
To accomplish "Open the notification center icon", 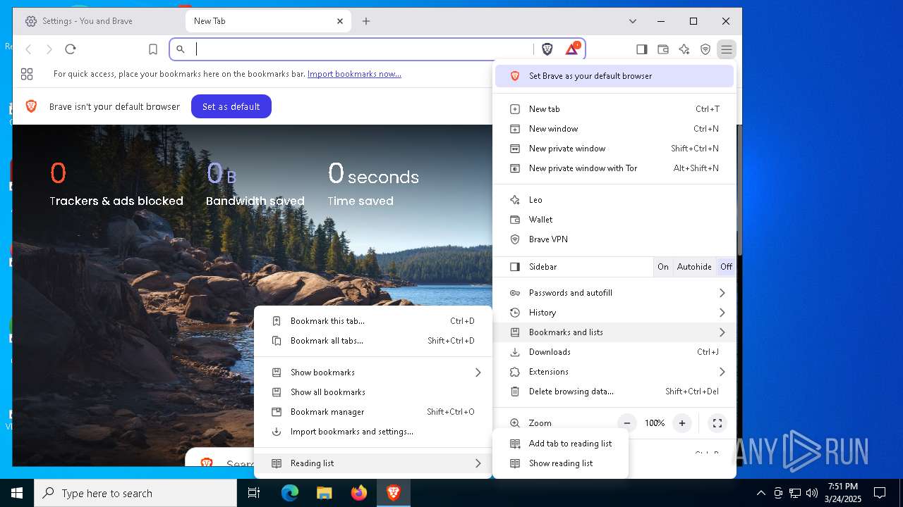I will pyautogui.click(x=880, y=493).
